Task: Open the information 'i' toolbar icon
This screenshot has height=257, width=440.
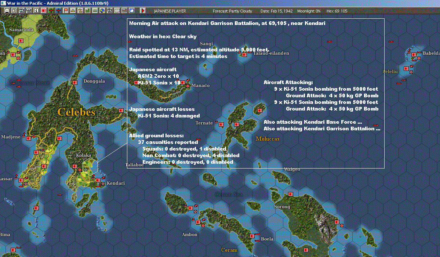Action: click(36, 11)
